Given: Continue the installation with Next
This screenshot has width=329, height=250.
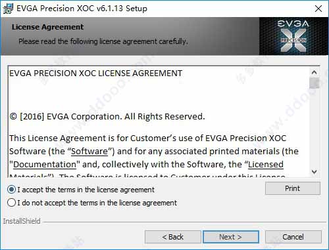Looking at the screenshot, I should pyautogui.click(x=231, y=237).
